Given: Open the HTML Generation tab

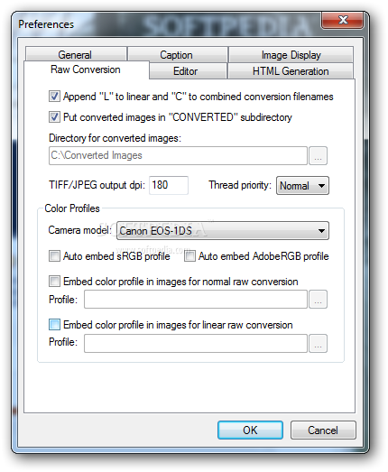Looking at the screenshot, I should (291, 71).
